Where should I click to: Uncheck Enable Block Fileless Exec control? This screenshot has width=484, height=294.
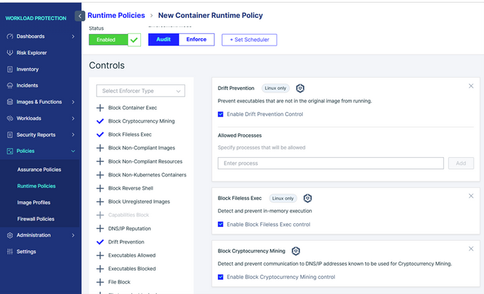click(221, 224)
